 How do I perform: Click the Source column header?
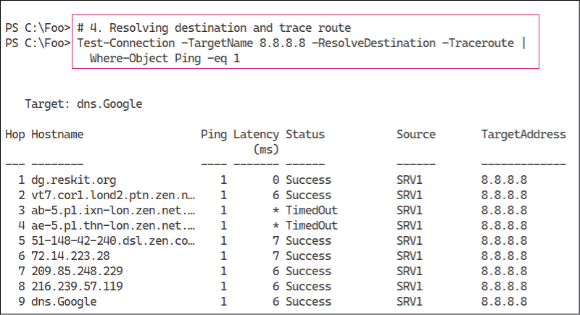(415, 135)
